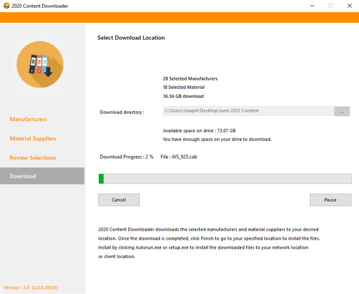Cancel the download
This screenshot has height=294, width=359.
point(119,200)
